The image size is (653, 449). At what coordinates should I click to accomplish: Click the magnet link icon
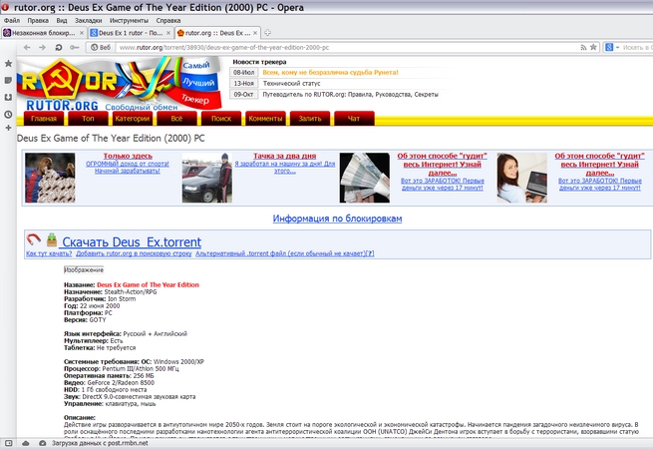tap(34, 239)
